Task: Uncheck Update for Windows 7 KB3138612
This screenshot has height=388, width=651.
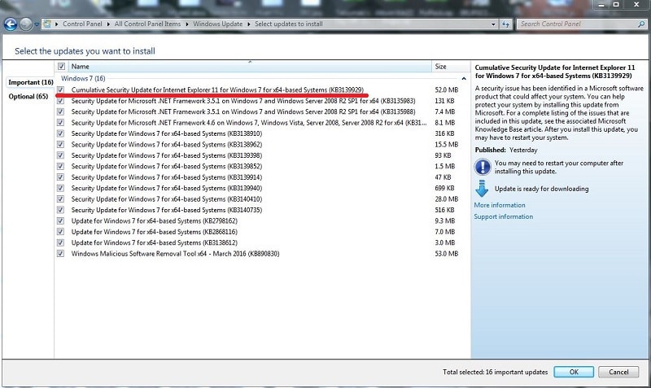Action: (60, 242)
